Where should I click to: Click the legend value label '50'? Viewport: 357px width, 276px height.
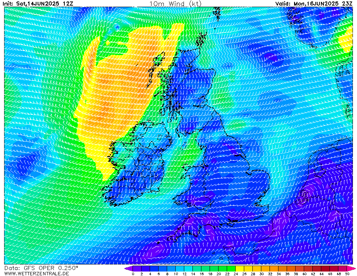click(347, 274)
